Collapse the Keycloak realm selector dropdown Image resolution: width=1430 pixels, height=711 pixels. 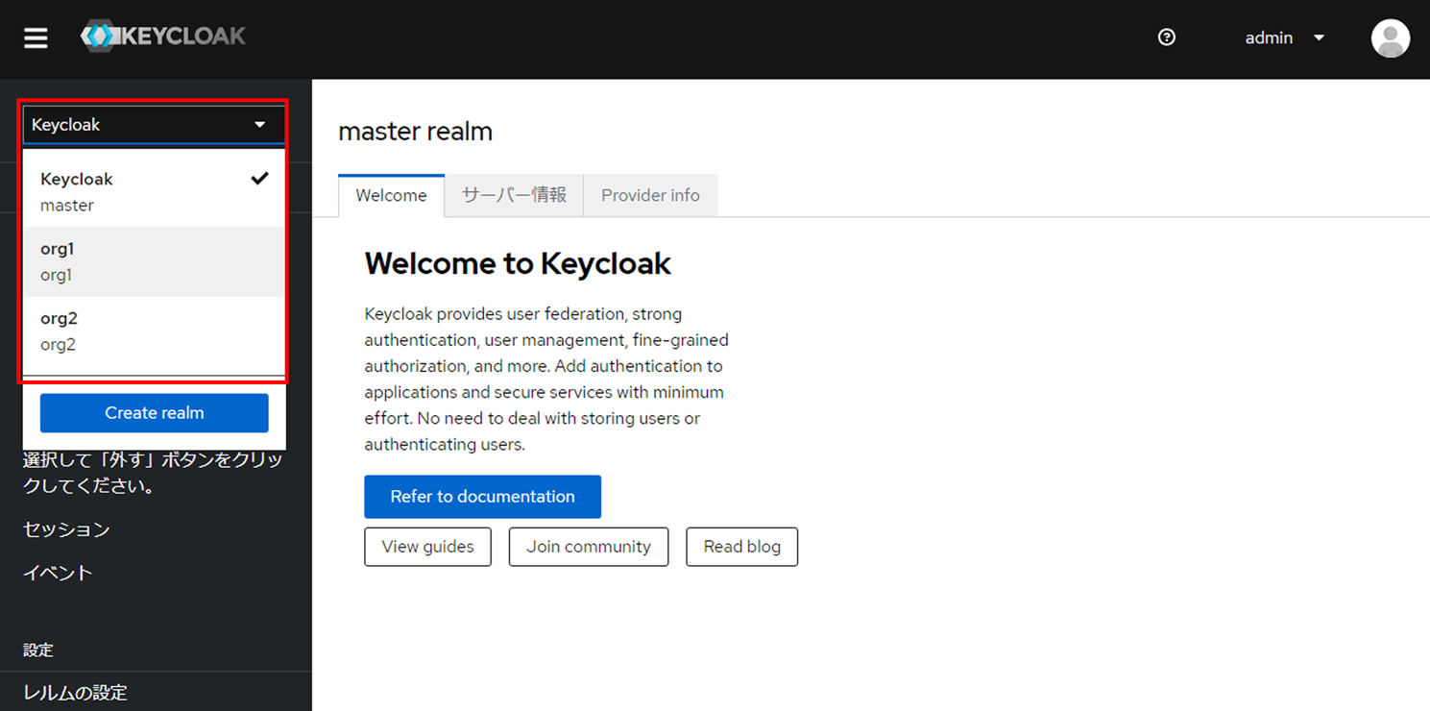[x=154, y=125]
